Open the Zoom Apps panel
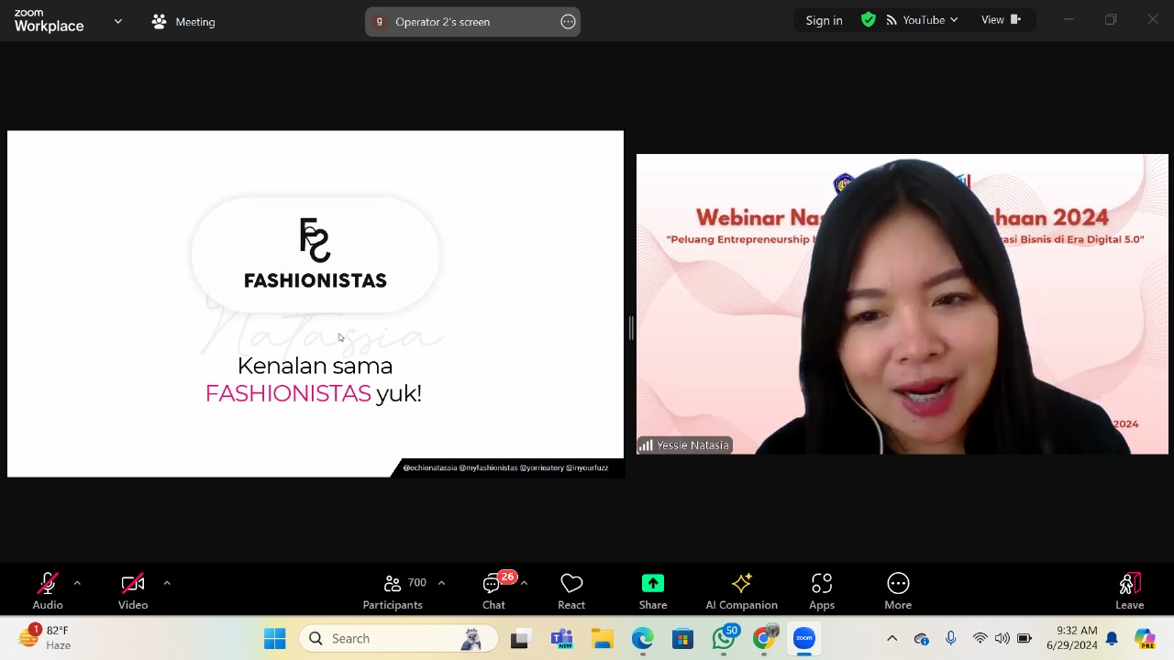The height and width of the screenshot is (660, 1174). click(x=821, y=591)
